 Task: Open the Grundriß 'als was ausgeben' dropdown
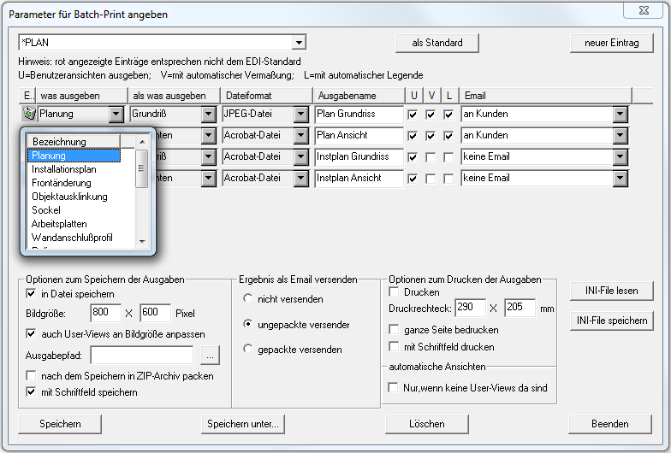coord(208,115)
